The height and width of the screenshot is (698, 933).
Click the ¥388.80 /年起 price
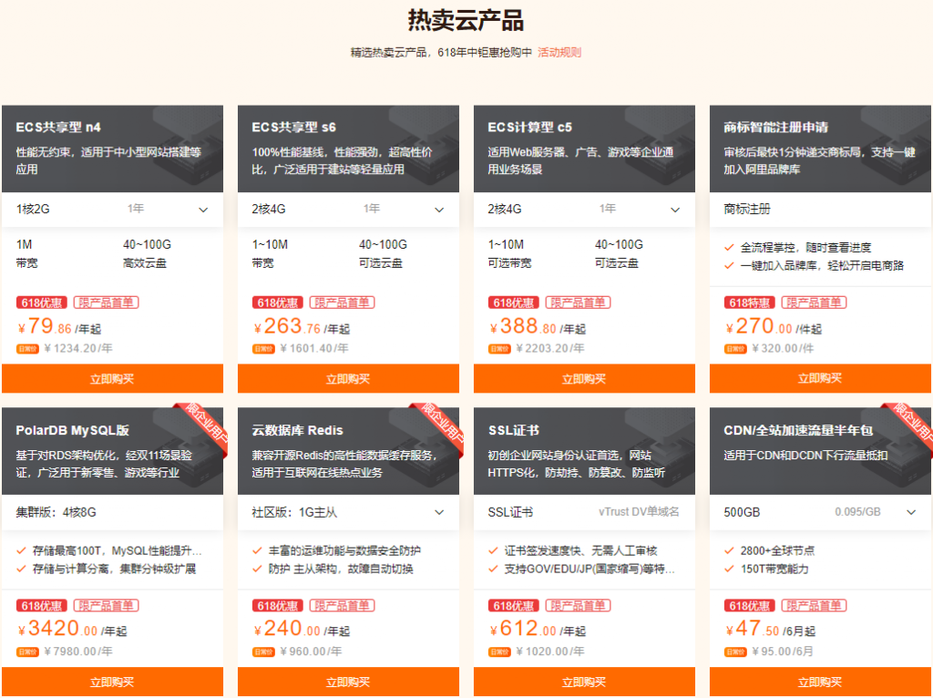coord(538,326)
